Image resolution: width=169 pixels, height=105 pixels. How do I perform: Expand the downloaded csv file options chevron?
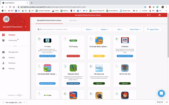[x=24, y=102]
